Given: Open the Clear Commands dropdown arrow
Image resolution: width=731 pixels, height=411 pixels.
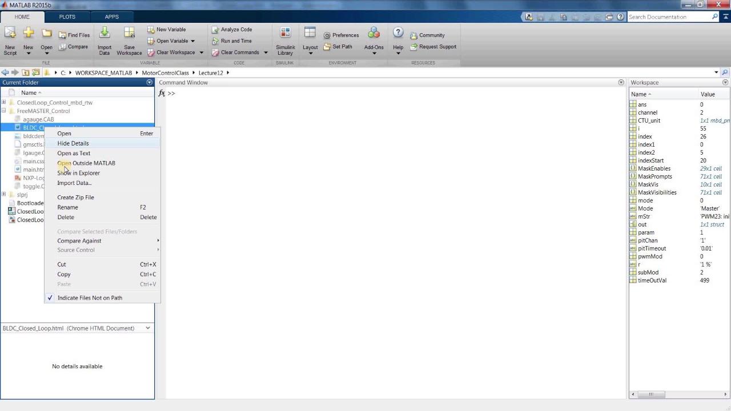Looking at the screenshot, I should pos(266,53).
